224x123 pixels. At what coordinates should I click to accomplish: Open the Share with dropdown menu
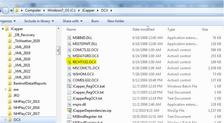click(73, 21)
